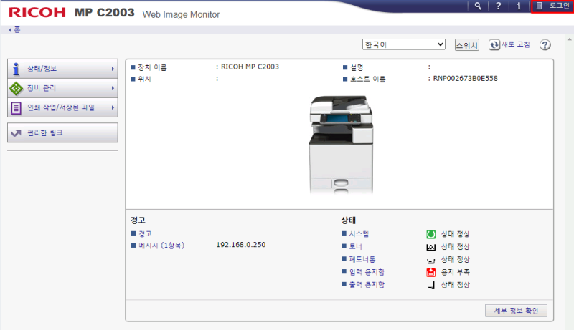
Task: Click the 세부 정보 확인 button
Action: click(516, 311)
